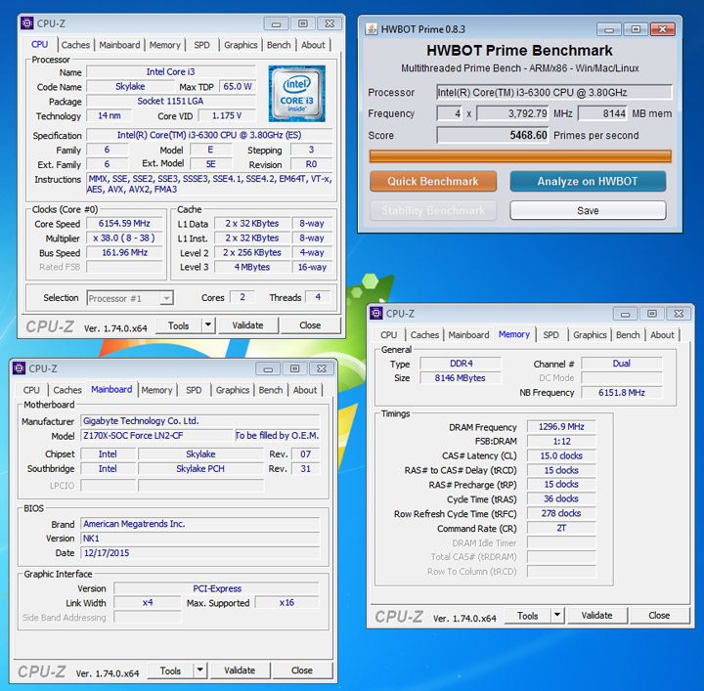Click Multiplier value x 38.0 (8 - 38)
The height and width of the screenshot is (691, 704).
tap(124, 238)
